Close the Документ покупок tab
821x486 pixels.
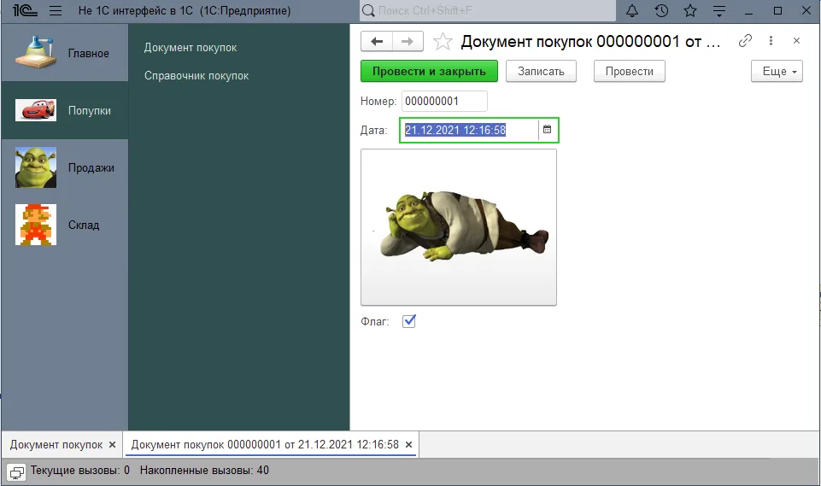[112, 445]
